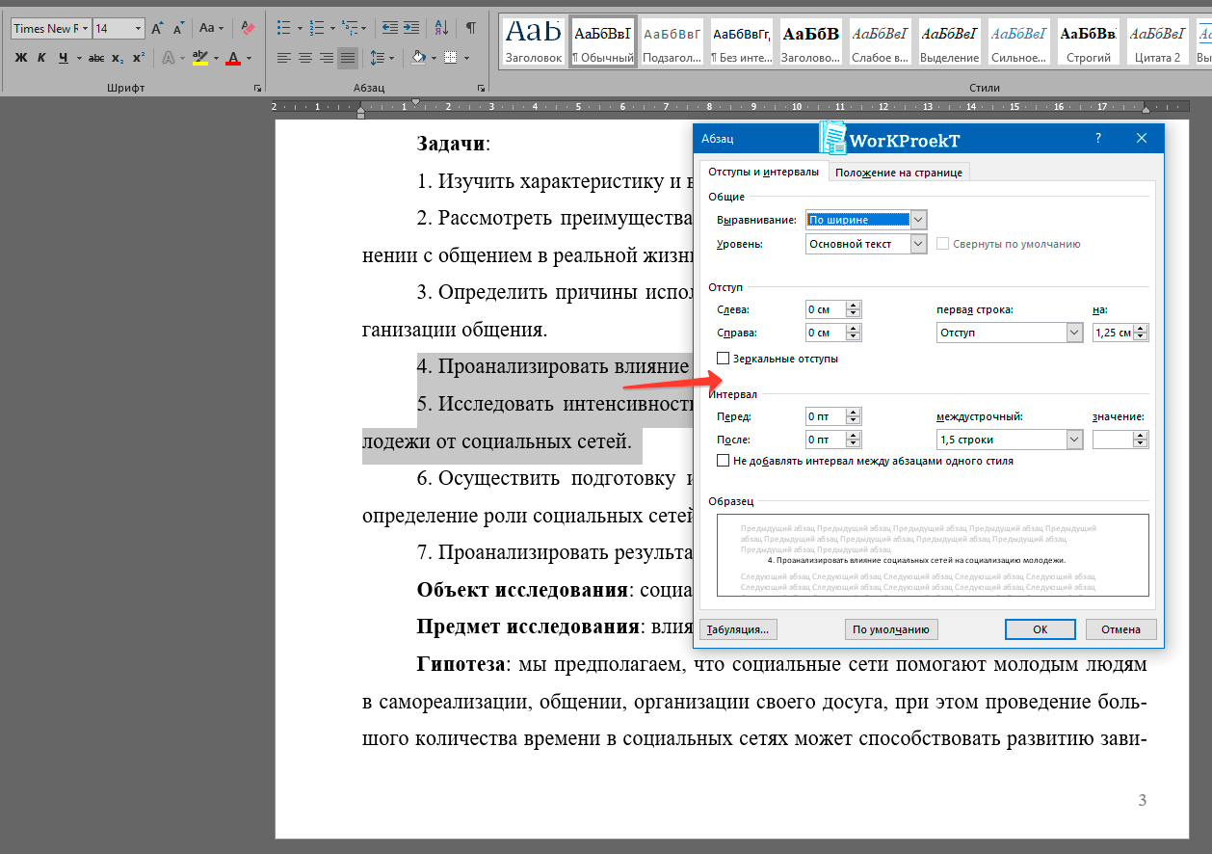Viewport: 1212px width, 854px height.
Task: Toggle the Свернуты по умолчанию checkbox
Action: tap(942, 243)
